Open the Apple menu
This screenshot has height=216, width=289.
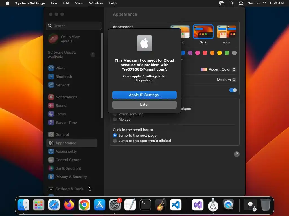tap(7, 3)
